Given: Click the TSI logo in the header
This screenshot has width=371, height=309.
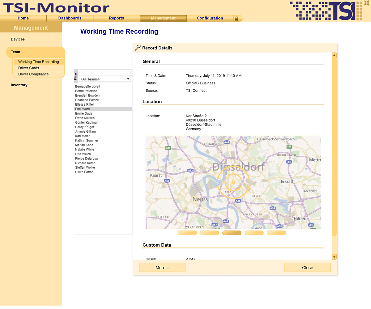Looking at the screenshot, I should point(326,10).
